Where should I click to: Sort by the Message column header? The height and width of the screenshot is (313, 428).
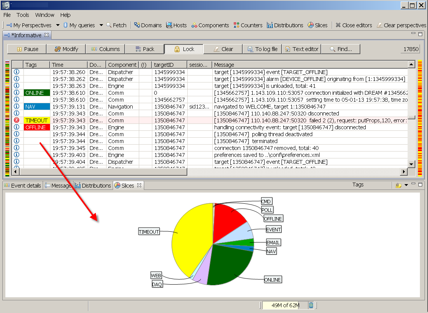pyautogui.click(x=310, y=65)
